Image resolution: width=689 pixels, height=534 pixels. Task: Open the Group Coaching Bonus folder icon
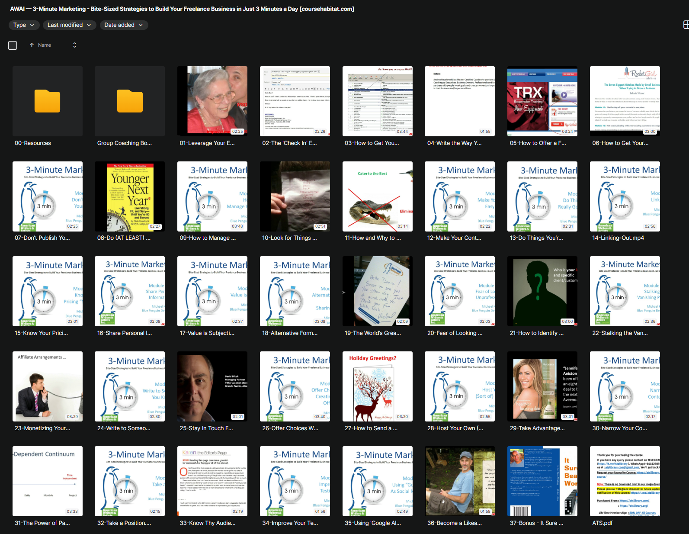coord(130,101)
